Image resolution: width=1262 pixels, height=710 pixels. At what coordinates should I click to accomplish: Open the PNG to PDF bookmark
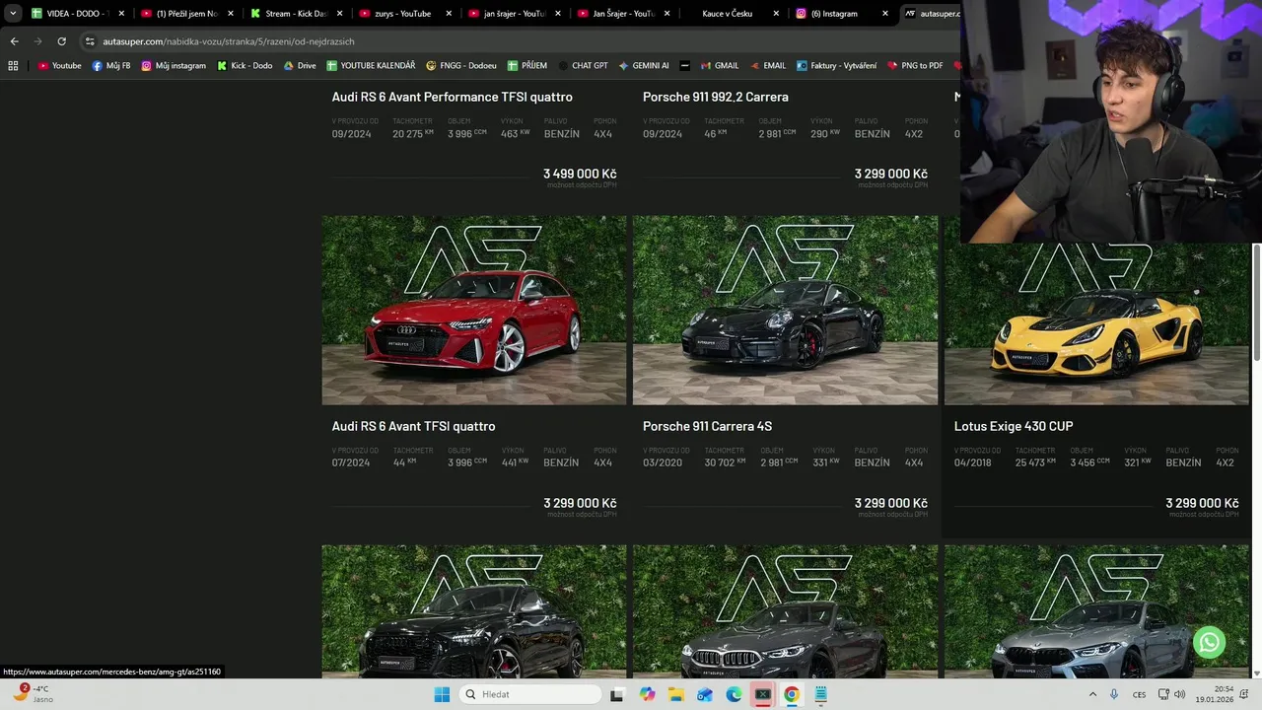[915, 66]
